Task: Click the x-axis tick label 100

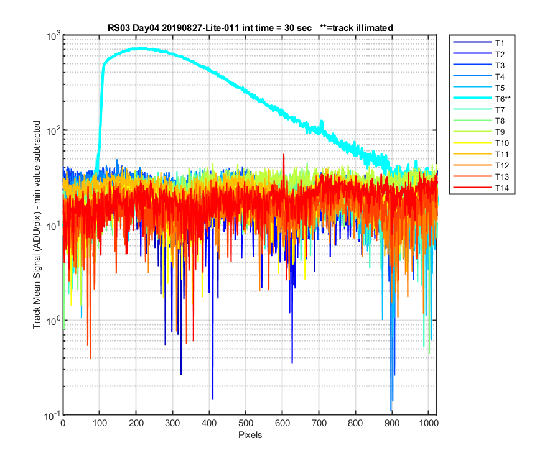Action: coord(100,423)
